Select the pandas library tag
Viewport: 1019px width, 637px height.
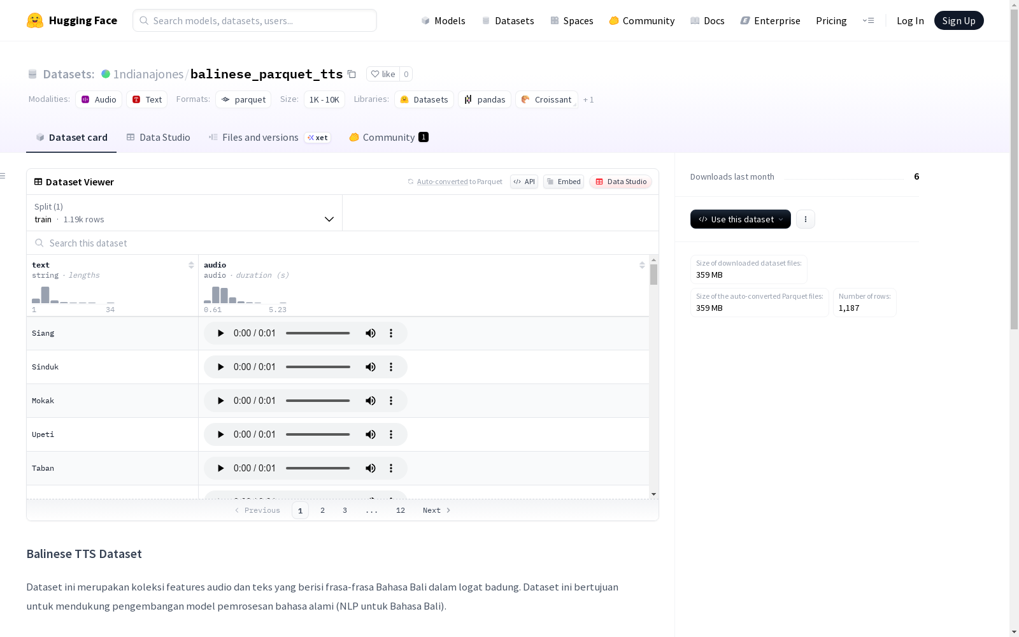point(485,99)
